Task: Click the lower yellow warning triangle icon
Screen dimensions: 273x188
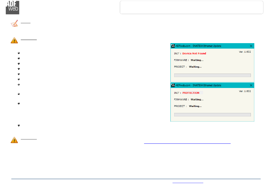Action: (14, 140)
